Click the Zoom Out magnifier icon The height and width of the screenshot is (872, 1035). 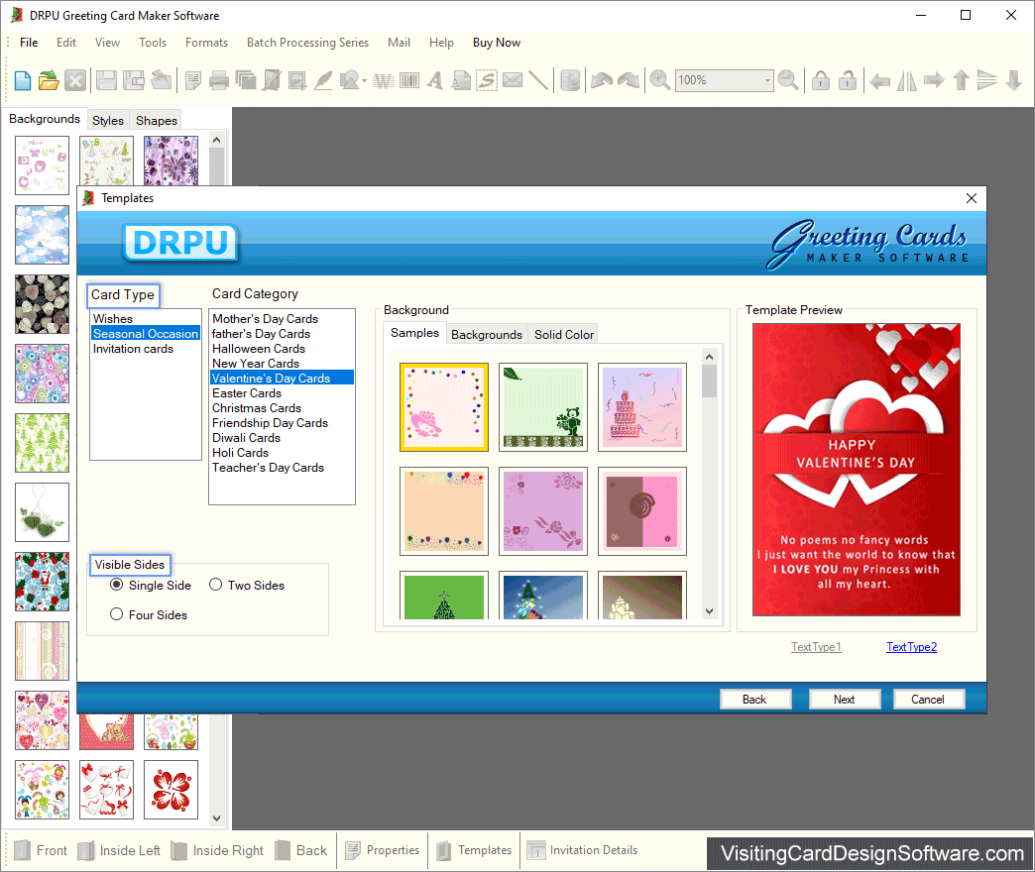tap(788, 80)
